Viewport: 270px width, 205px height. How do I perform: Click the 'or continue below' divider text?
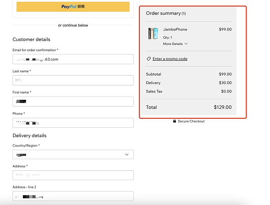click(x=73, y=25)
